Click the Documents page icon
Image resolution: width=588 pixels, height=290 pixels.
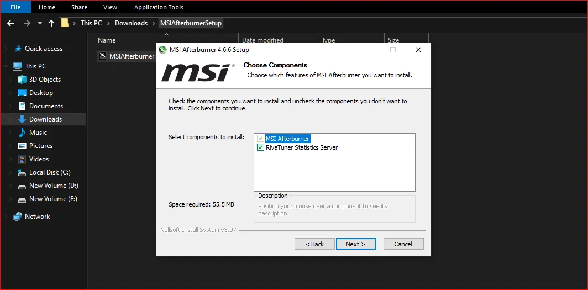pos(22,106)
